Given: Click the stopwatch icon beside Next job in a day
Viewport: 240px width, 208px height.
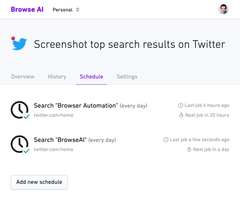Looking at the screenshot, I should pos(189,150).
